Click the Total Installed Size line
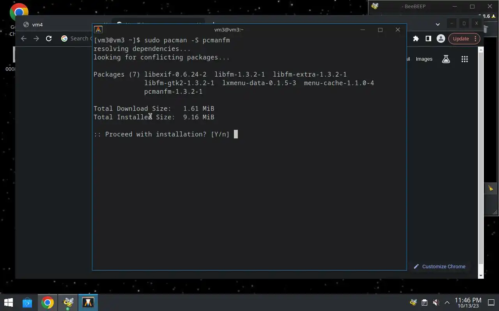Screen dimensions: 499x311 click(x=154, y=117)
